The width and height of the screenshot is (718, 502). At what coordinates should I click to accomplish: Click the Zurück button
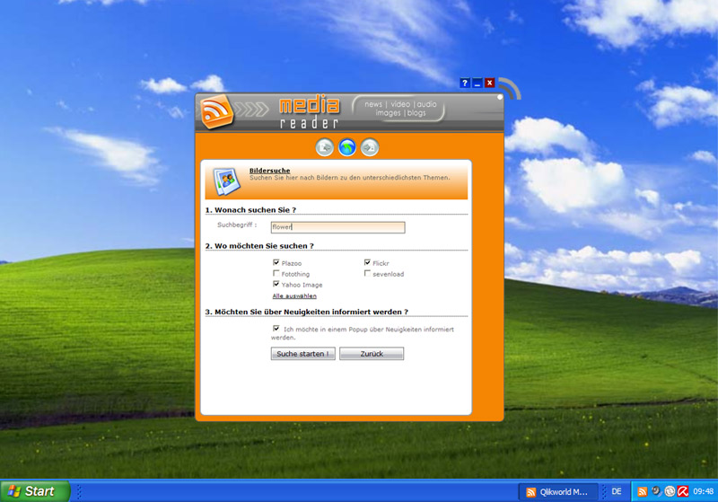click(x=372, y=354)
